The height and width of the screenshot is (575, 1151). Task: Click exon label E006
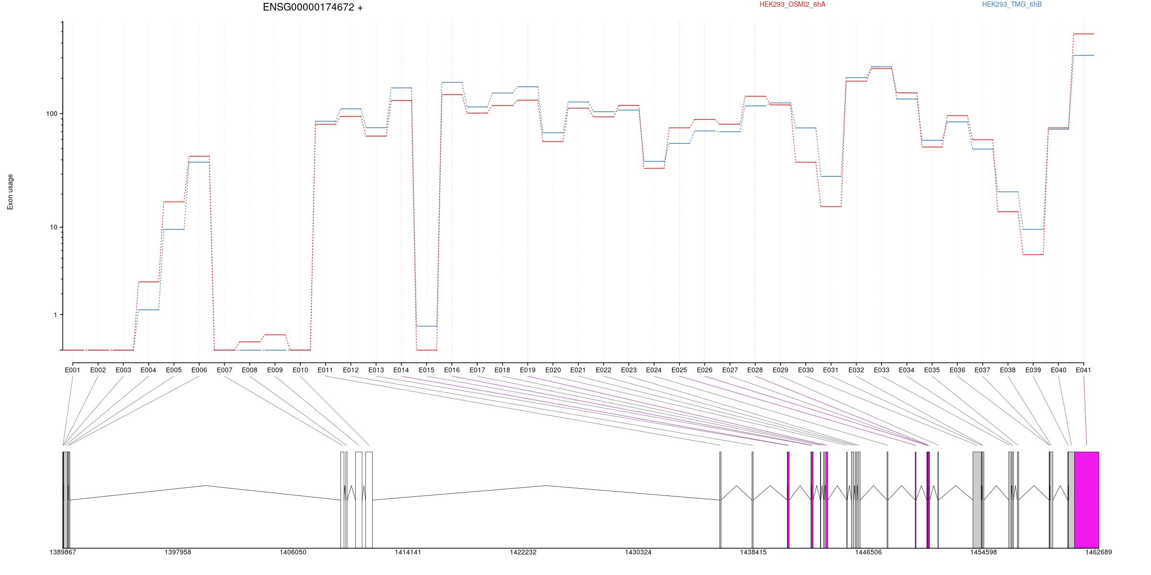coord(199,370)
